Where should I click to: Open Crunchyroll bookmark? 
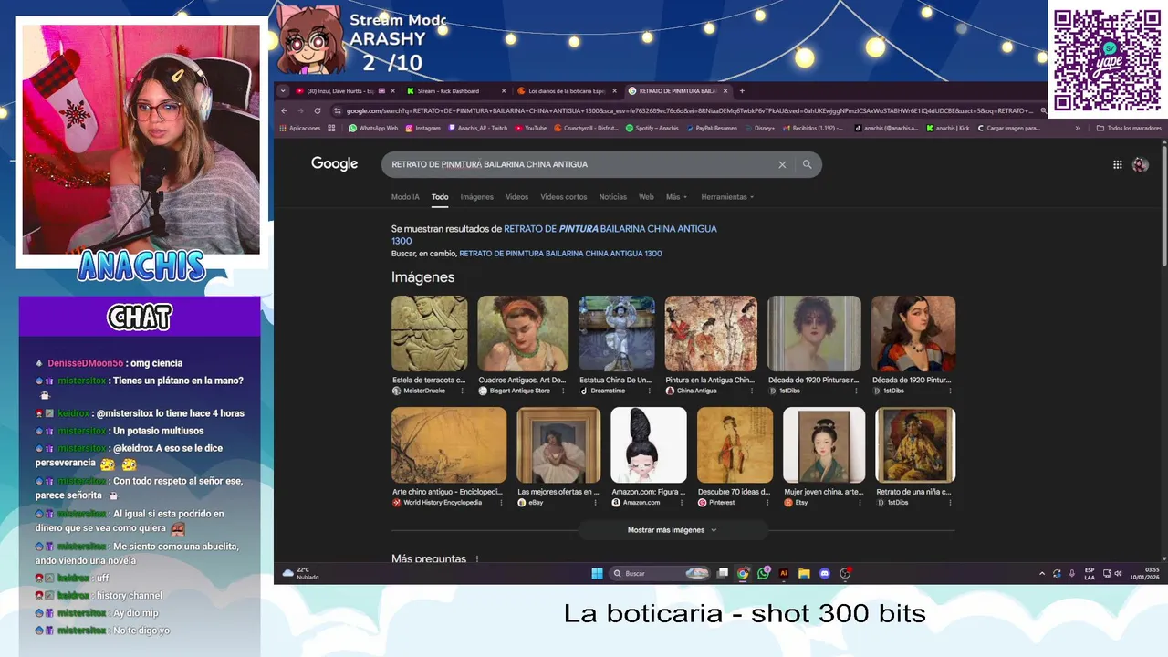pyautogui.click(x=586, y=129)
